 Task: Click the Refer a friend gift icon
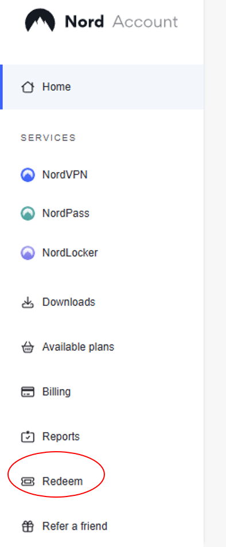(28, 526)
